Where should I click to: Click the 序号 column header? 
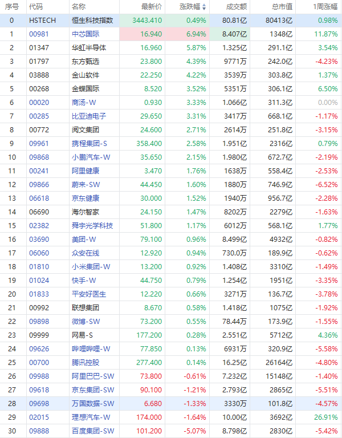(x=12, y=7)
